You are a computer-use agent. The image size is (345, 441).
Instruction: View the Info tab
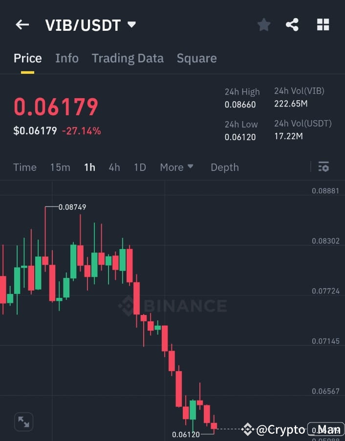coord(67,58)
